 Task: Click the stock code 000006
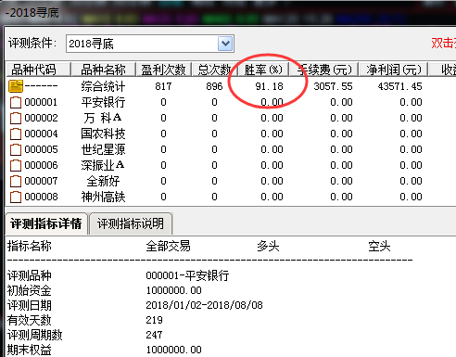41,165
